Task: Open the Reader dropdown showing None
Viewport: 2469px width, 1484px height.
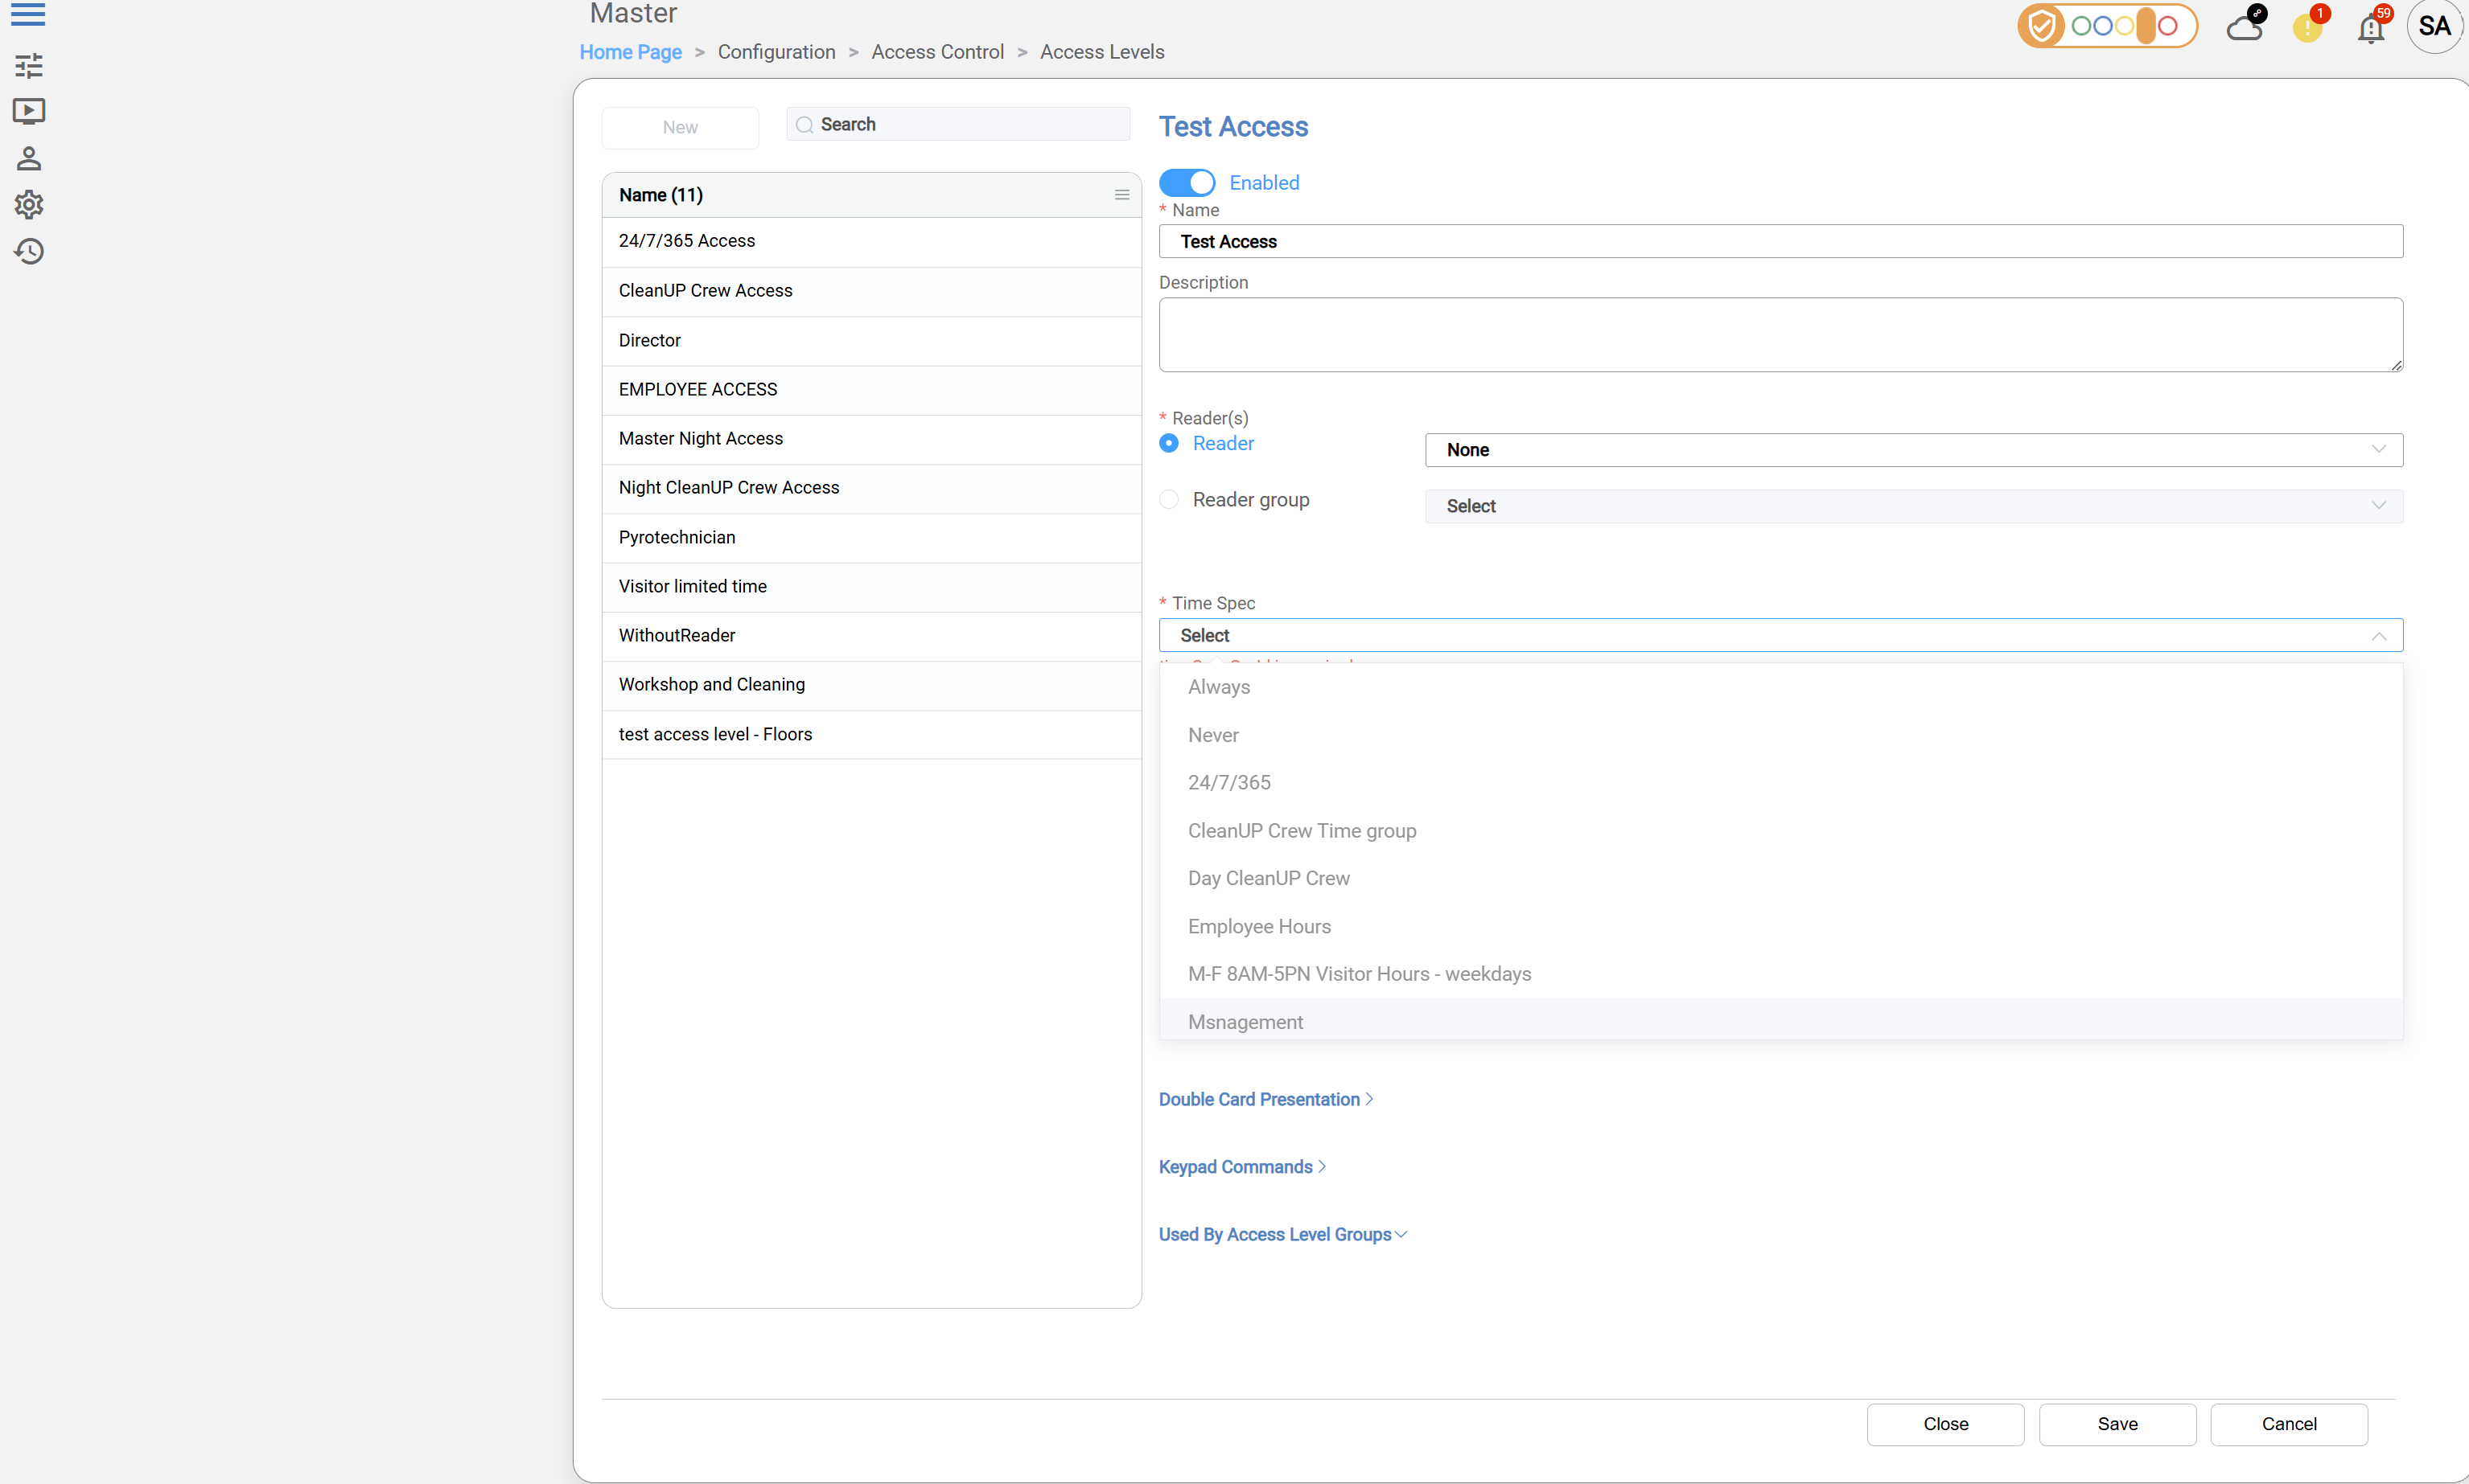Action: pos(1913,450)
